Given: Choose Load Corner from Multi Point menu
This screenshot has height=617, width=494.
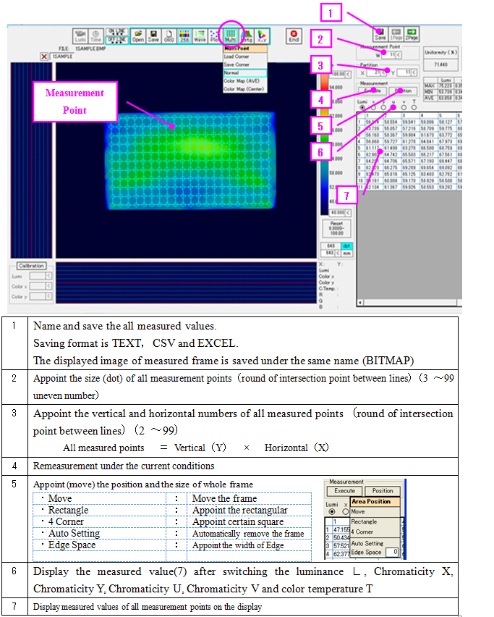Looking at the screenshot, I should (245, 56).
